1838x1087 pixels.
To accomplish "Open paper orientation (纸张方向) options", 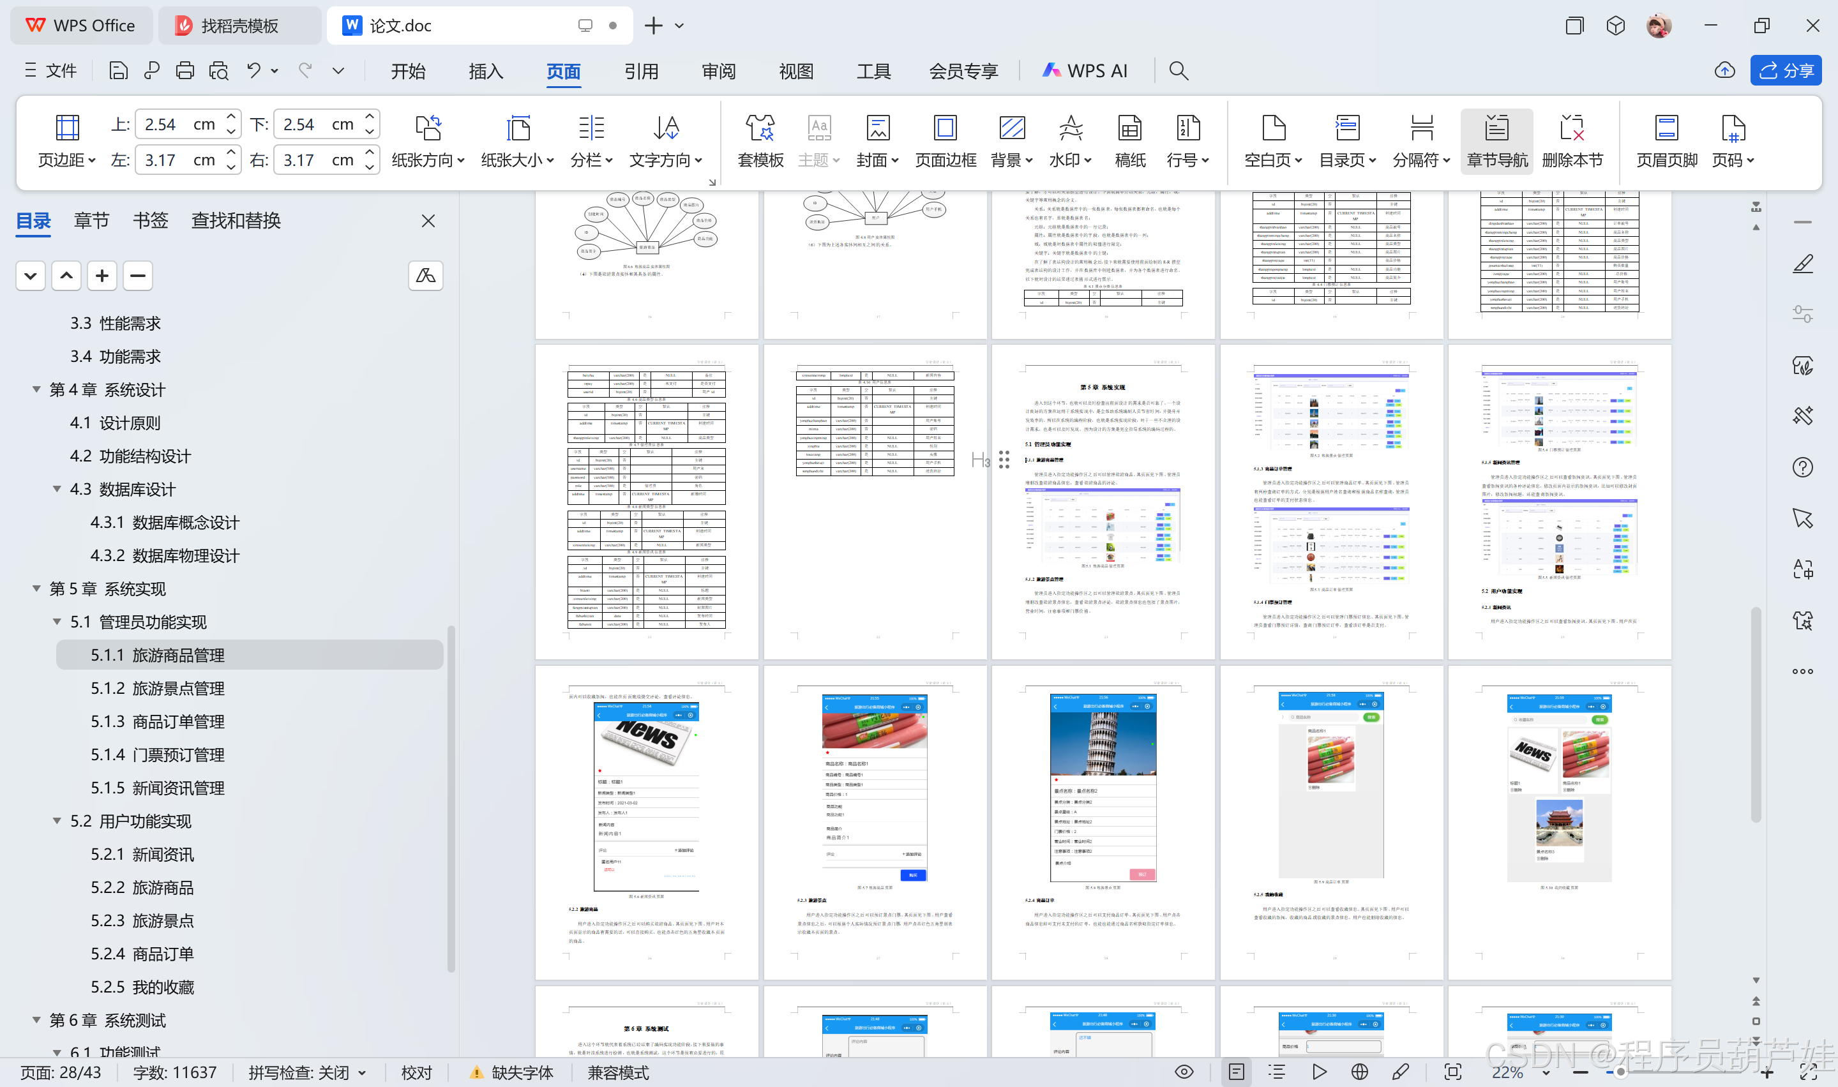I will pos(428,140).
